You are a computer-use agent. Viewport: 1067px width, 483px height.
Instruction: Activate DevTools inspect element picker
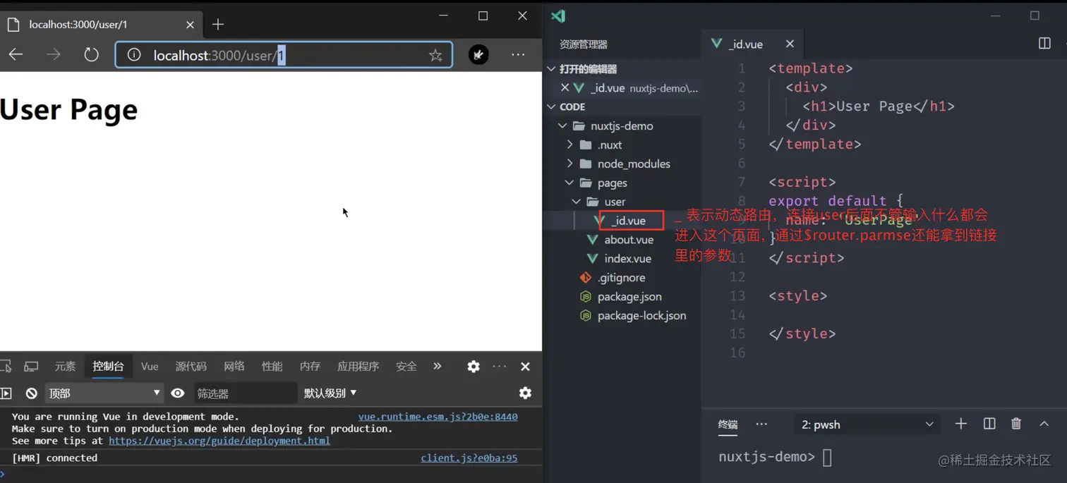[6, 366]
